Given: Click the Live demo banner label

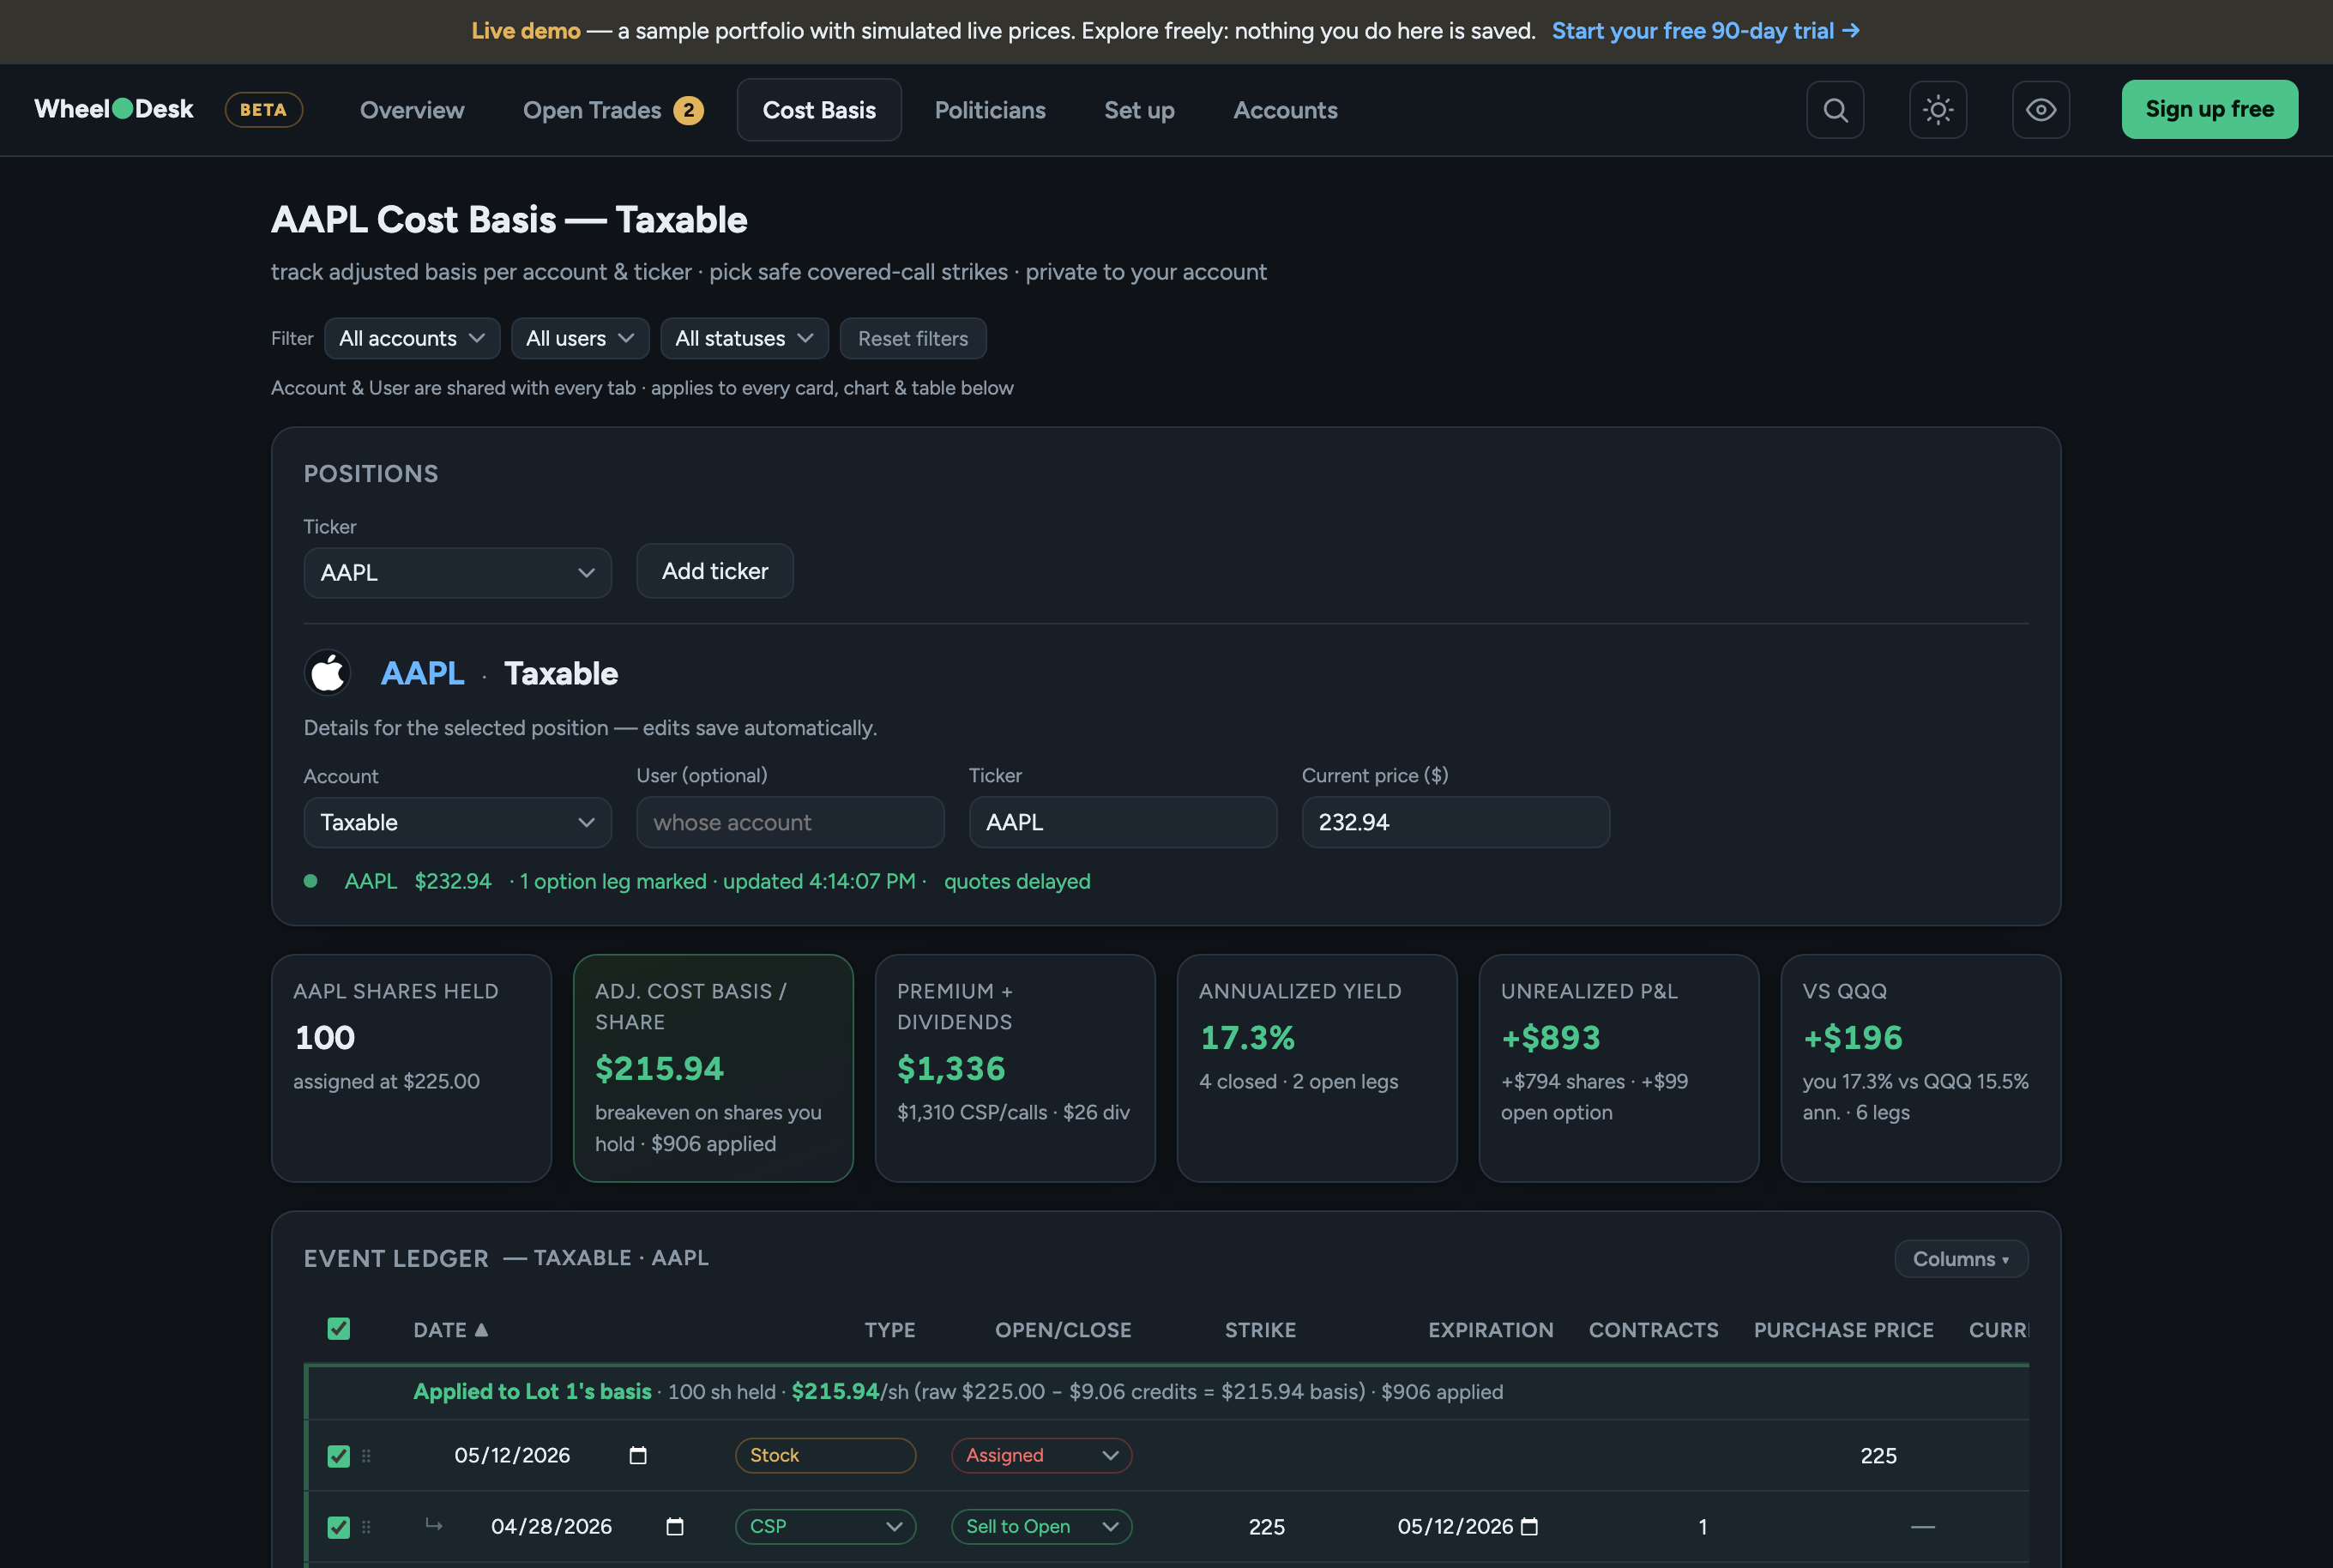Looking at the screenshot, I should tap(526, 31).
